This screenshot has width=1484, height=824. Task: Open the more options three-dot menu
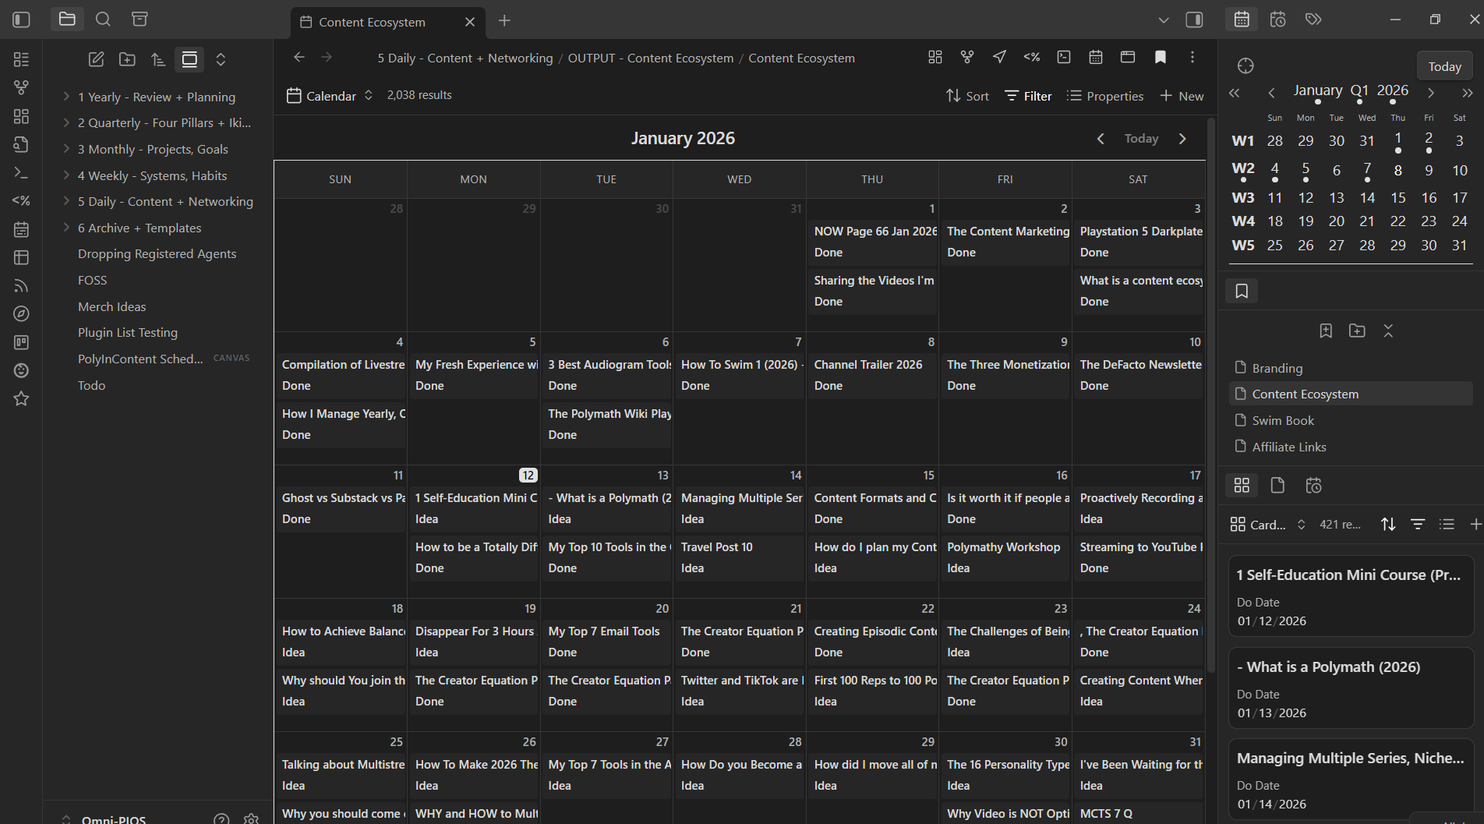tap(1192, 57)
